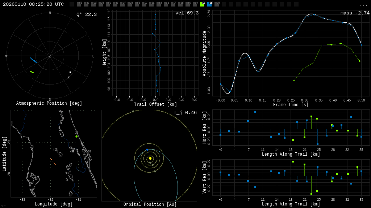
Task: Click the Horz Res [km] axis label
Action: point(204,127)
